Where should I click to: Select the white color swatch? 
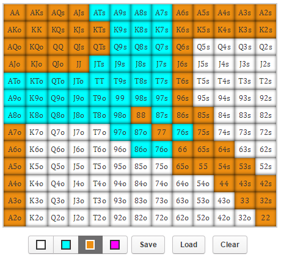[41, 245]
